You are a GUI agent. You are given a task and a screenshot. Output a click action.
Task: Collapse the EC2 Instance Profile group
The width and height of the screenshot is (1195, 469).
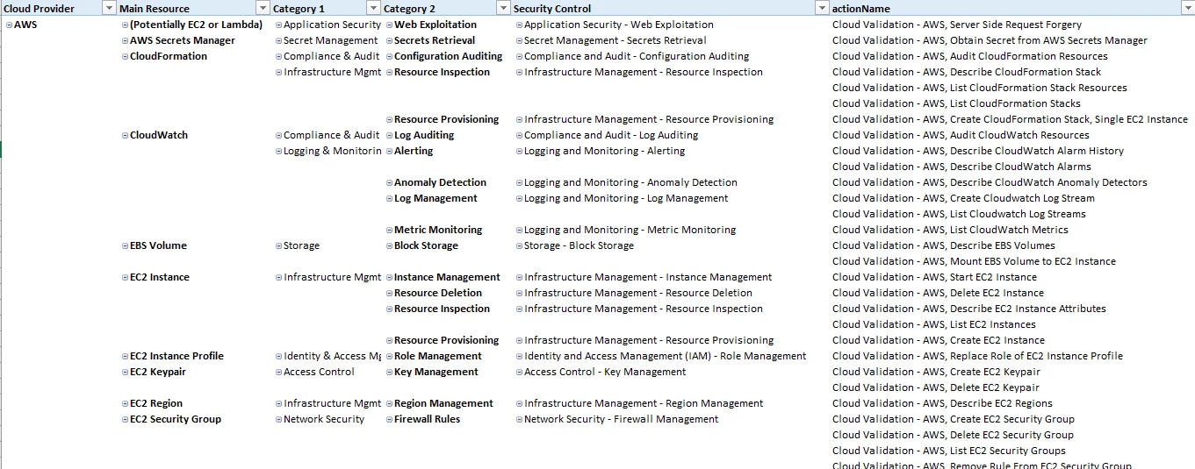coord(125,357)
